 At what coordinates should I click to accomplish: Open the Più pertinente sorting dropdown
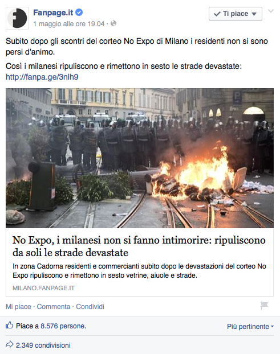(250, 327)
